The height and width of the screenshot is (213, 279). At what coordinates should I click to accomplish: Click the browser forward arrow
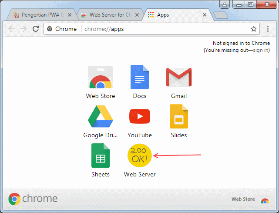pyautogui.click(x=24, y=29)
